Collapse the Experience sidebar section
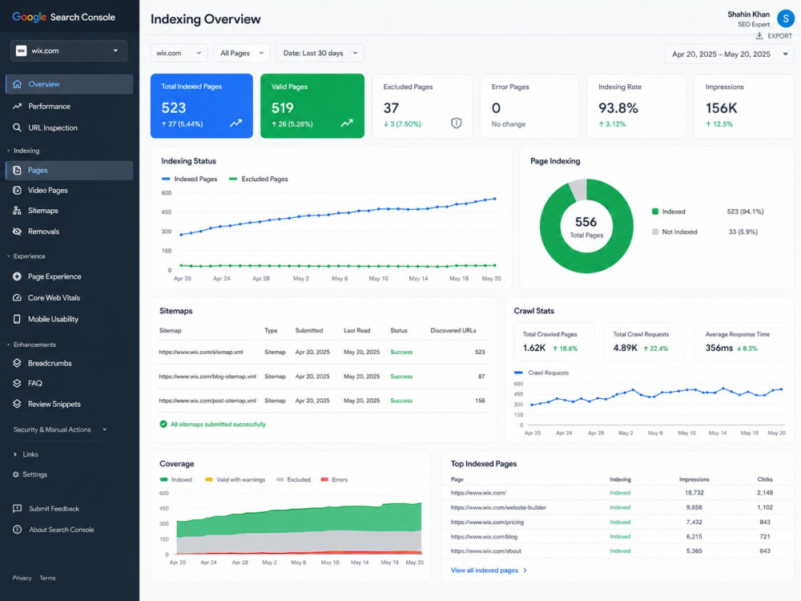801x601 pixels. point(26,256)
